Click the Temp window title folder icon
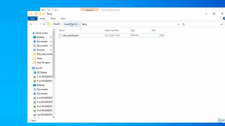225x126 pixels. coord(31,14)
